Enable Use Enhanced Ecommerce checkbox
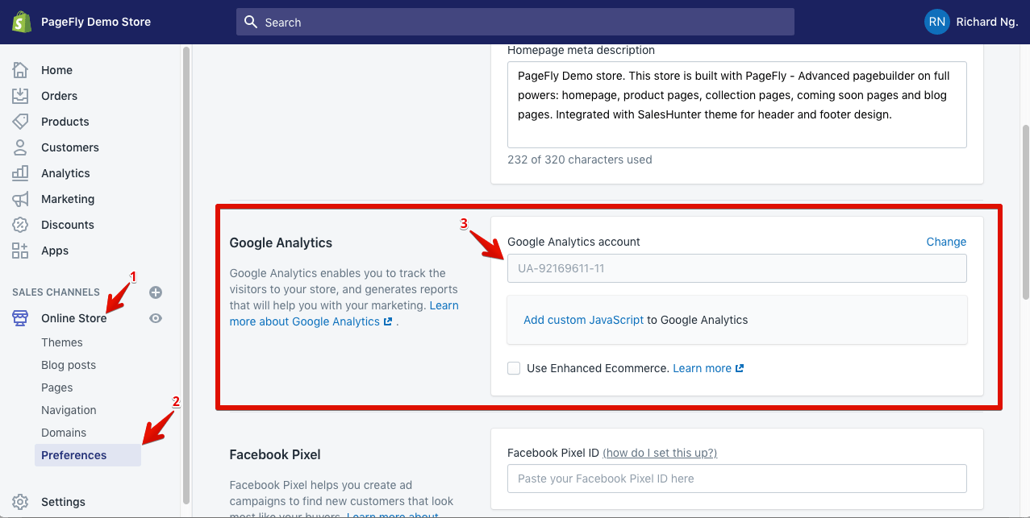The image size is (1030, 518). click(514, 368)
